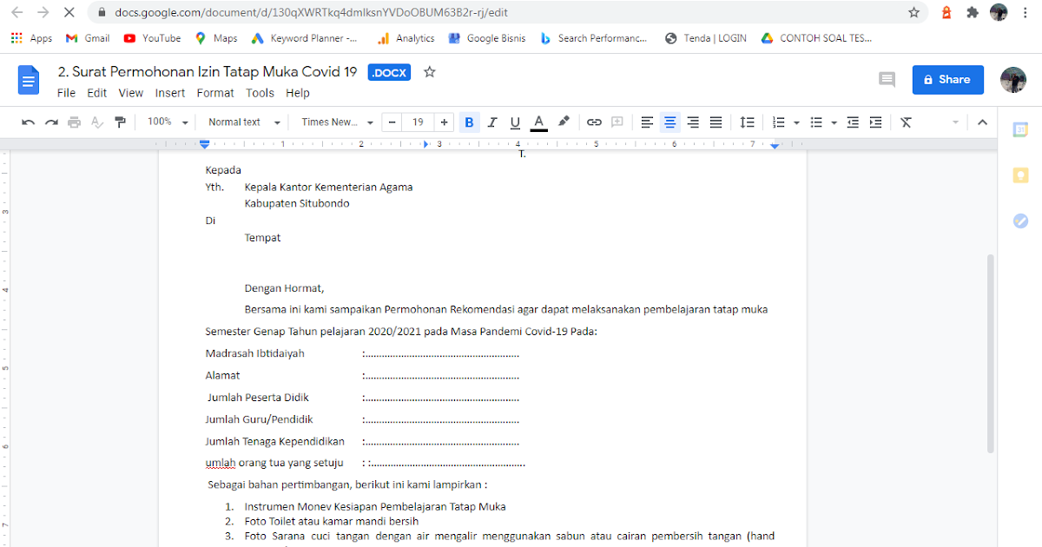
Task: Go to Docs home icon
Action: pos(29,80)
